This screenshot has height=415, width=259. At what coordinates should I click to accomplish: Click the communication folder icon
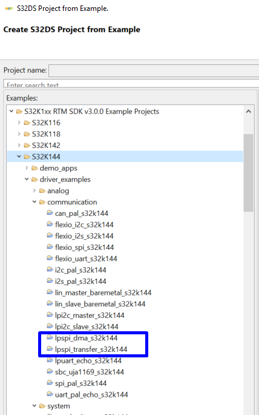click(x=42, y=202)
